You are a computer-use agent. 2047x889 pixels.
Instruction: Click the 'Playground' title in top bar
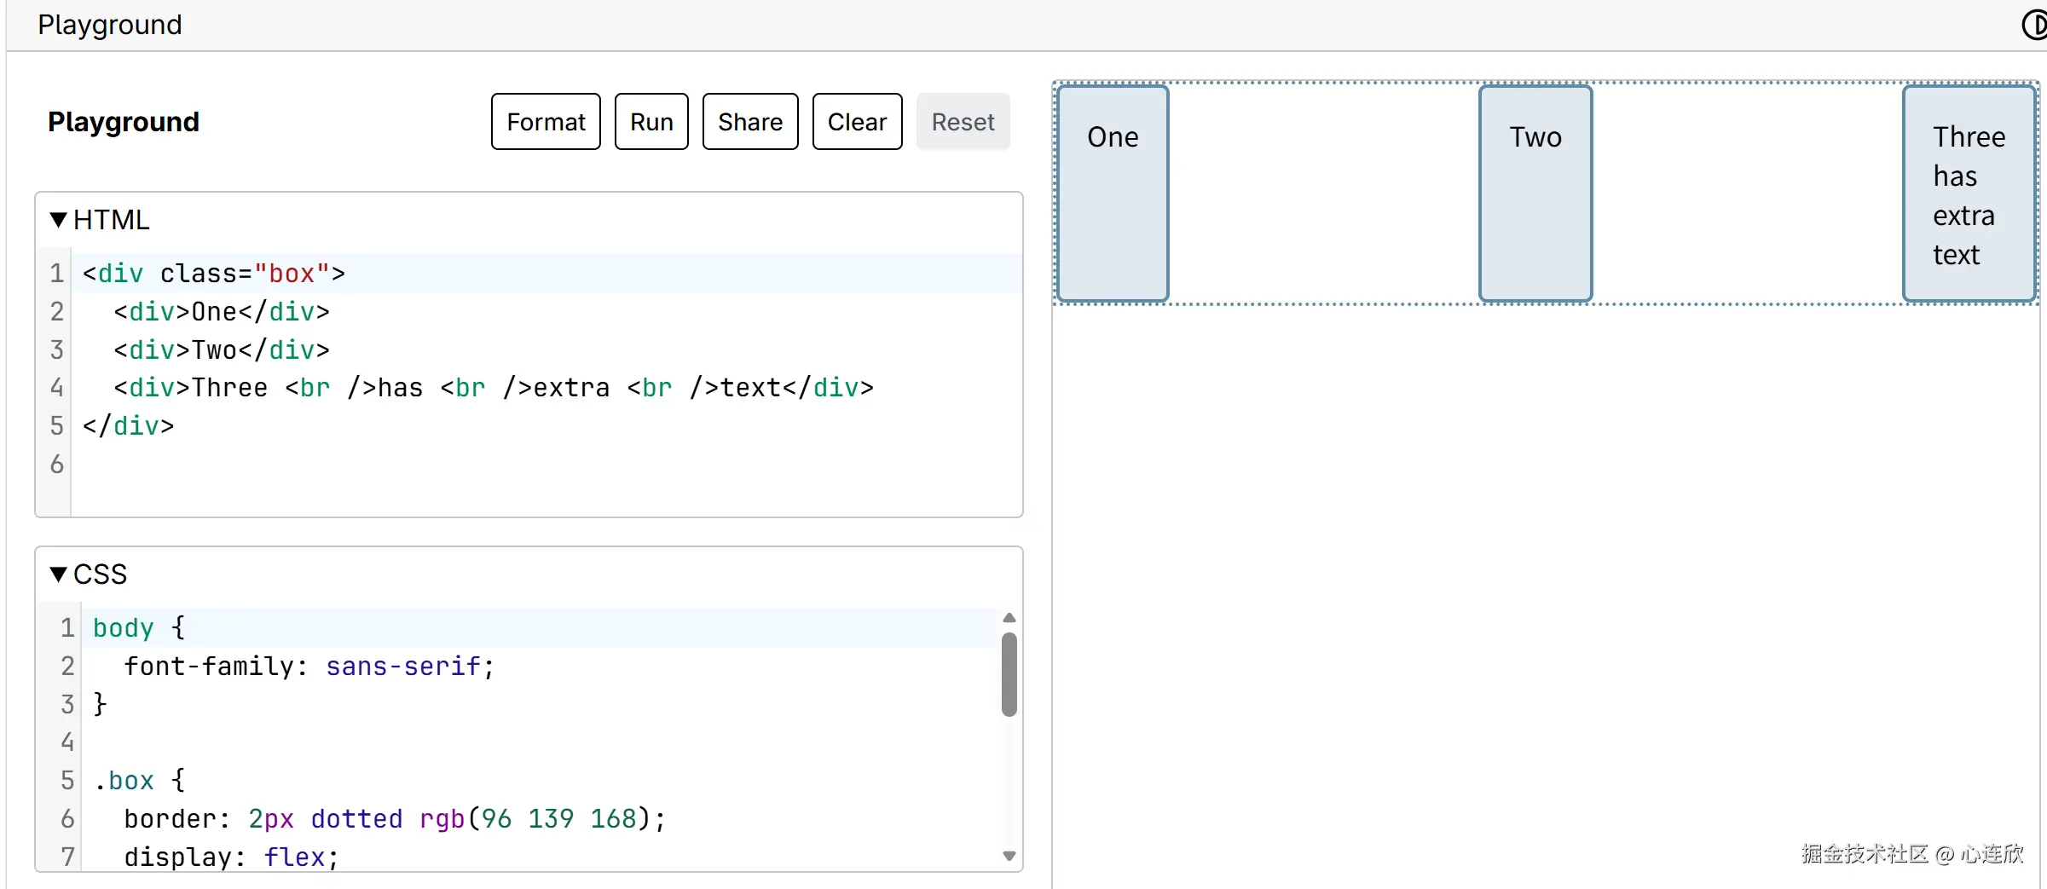coord(110,25)
